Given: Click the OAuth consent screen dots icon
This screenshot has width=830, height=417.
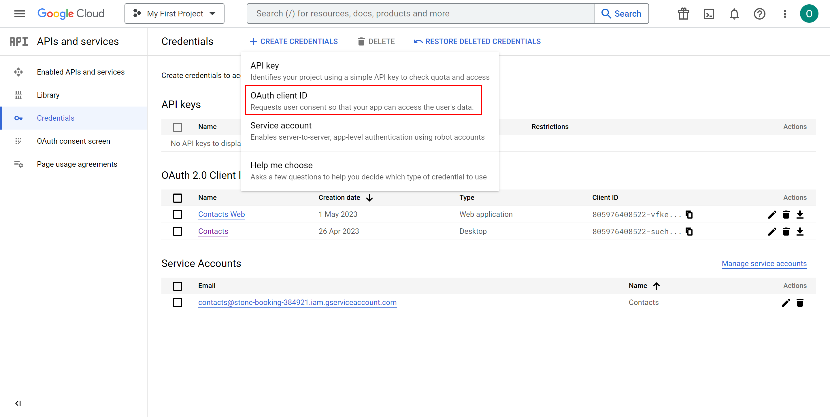Looking at the screenshot, I should click(18, 141).
